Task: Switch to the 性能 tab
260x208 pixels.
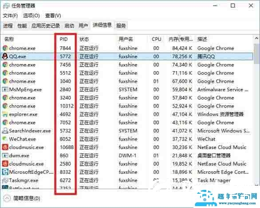Action: point(22,26)
